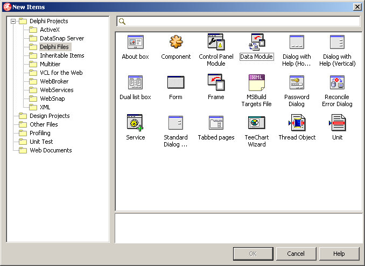
Task: Collapse the Delphi Projects tree node
Action: [13, 21]
